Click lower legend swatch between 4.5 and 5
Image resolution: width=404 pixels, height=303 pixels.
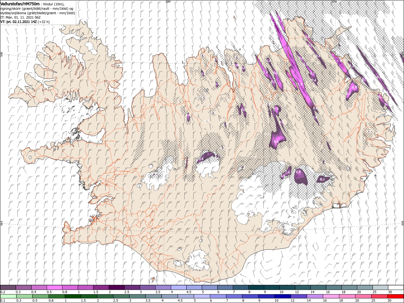tap(186, 296)
